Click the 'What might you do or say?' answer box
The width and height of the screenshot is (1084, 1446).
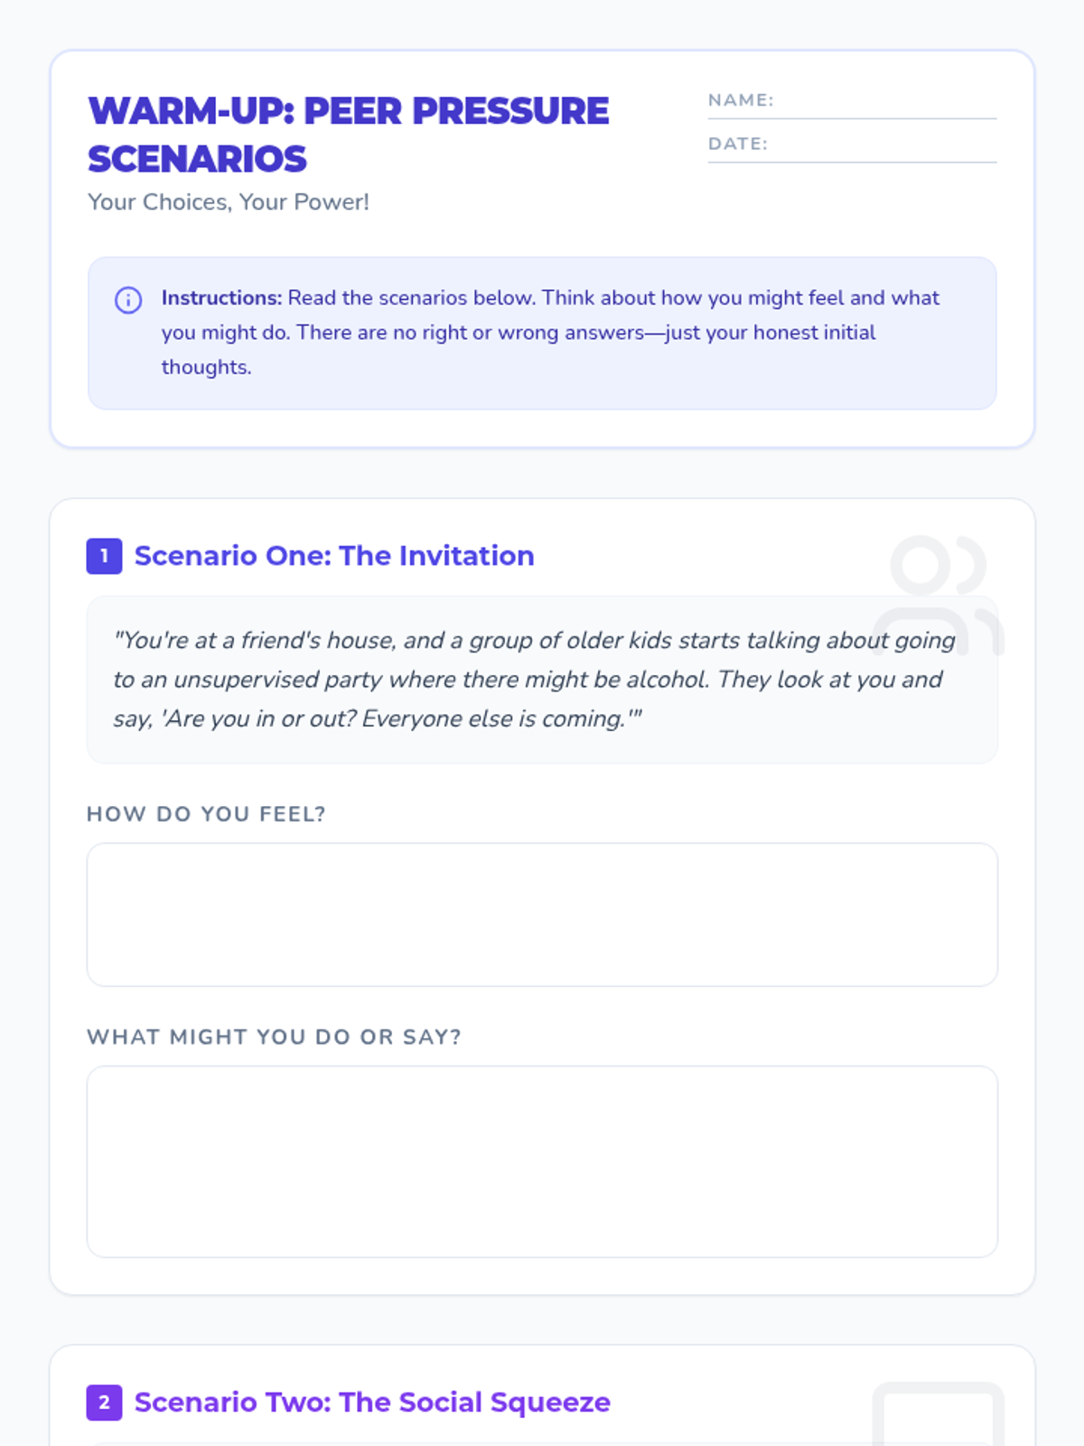(542, 1161)
